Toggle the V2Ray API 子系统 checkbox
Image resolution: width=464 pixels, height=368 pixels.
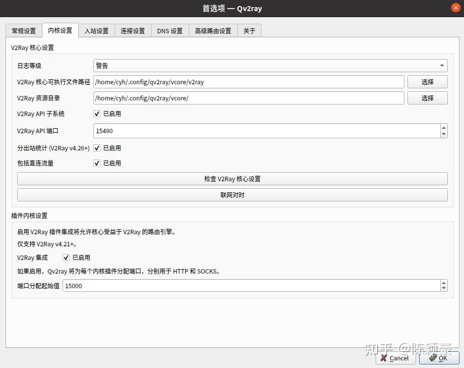(97, 114)
